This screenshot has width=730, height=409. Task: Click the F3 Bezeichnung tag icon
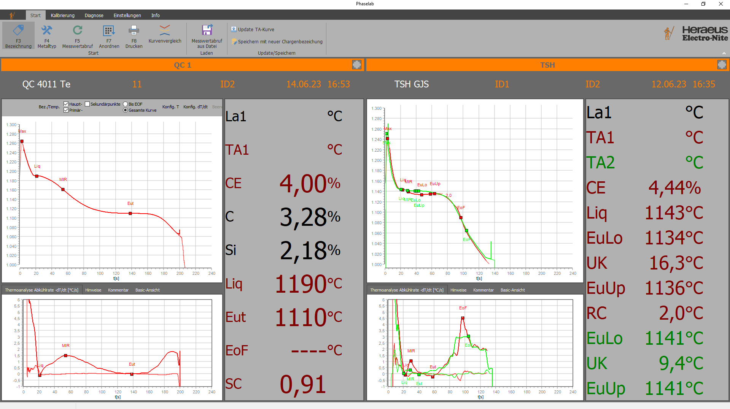click(18, 30)
